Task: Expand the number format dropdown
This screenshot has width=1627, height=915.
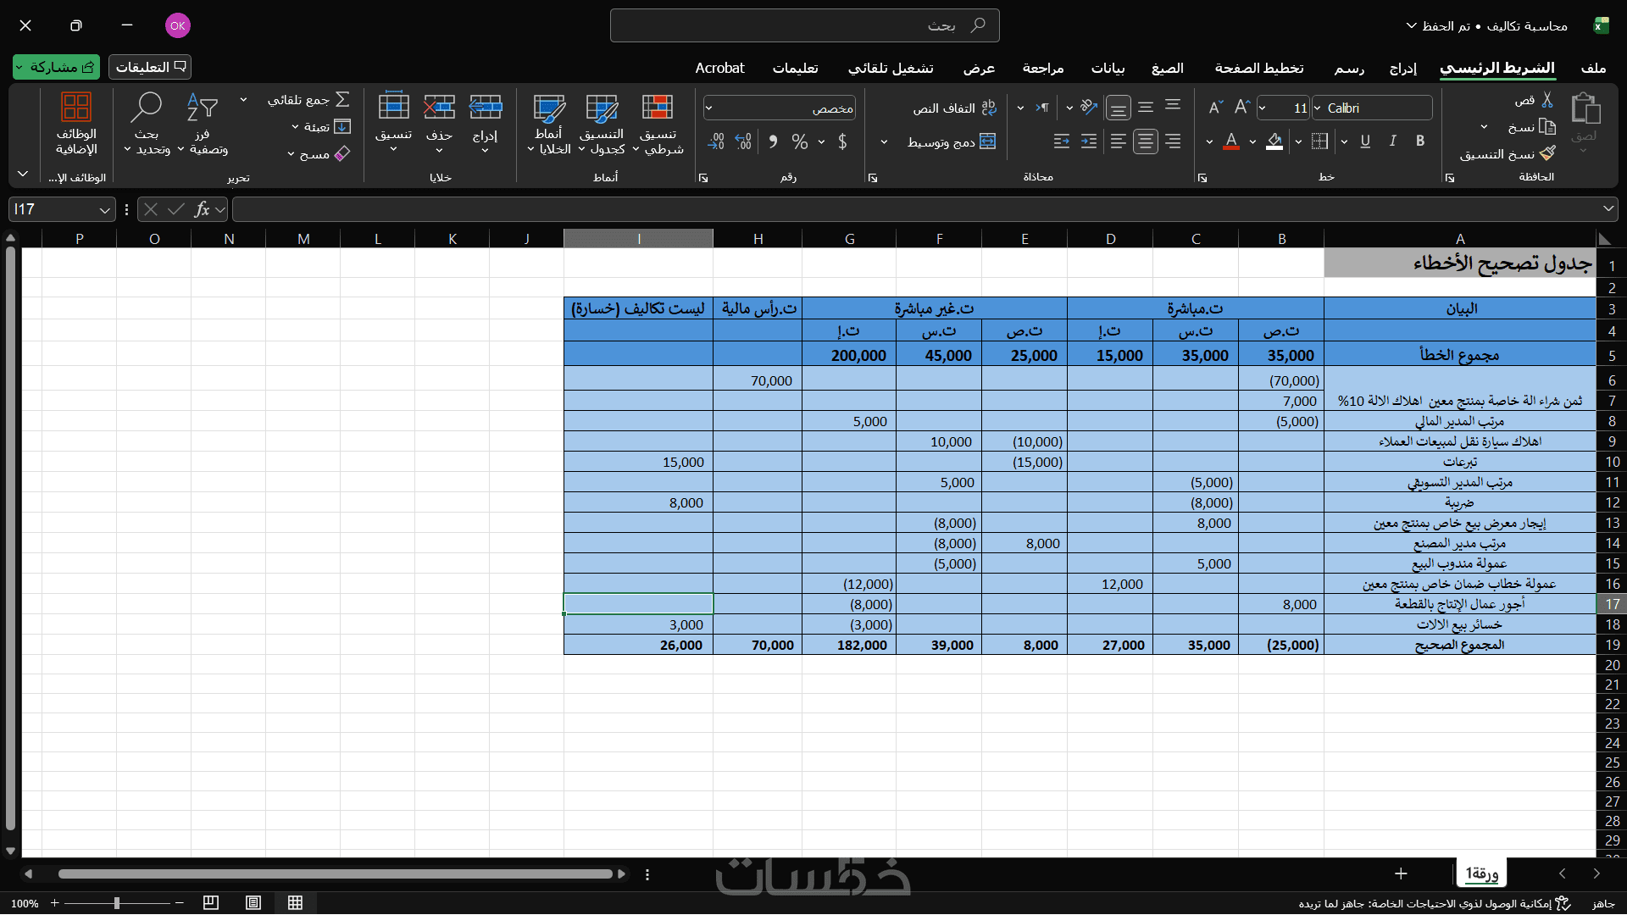Action: pyautogui.click(x=709, y=108)
